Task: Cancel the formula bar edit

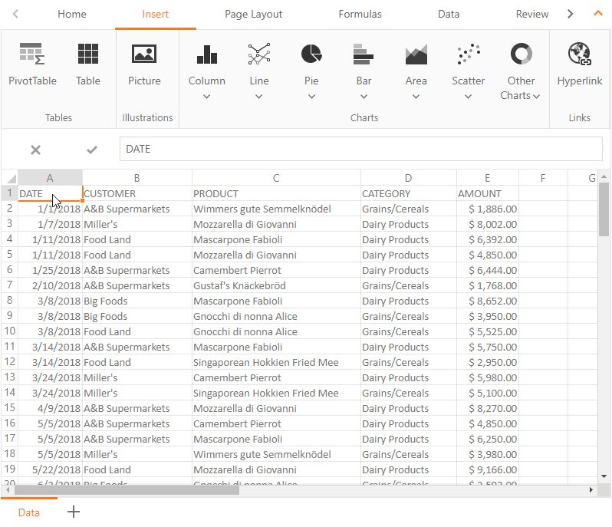Action: tap(35, 150)
